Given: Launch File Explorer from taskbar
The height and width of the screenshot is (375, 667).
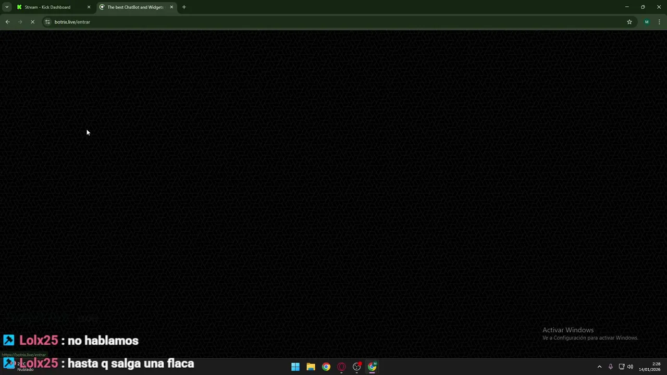Looking at the screenshot, I should point(311,367).
